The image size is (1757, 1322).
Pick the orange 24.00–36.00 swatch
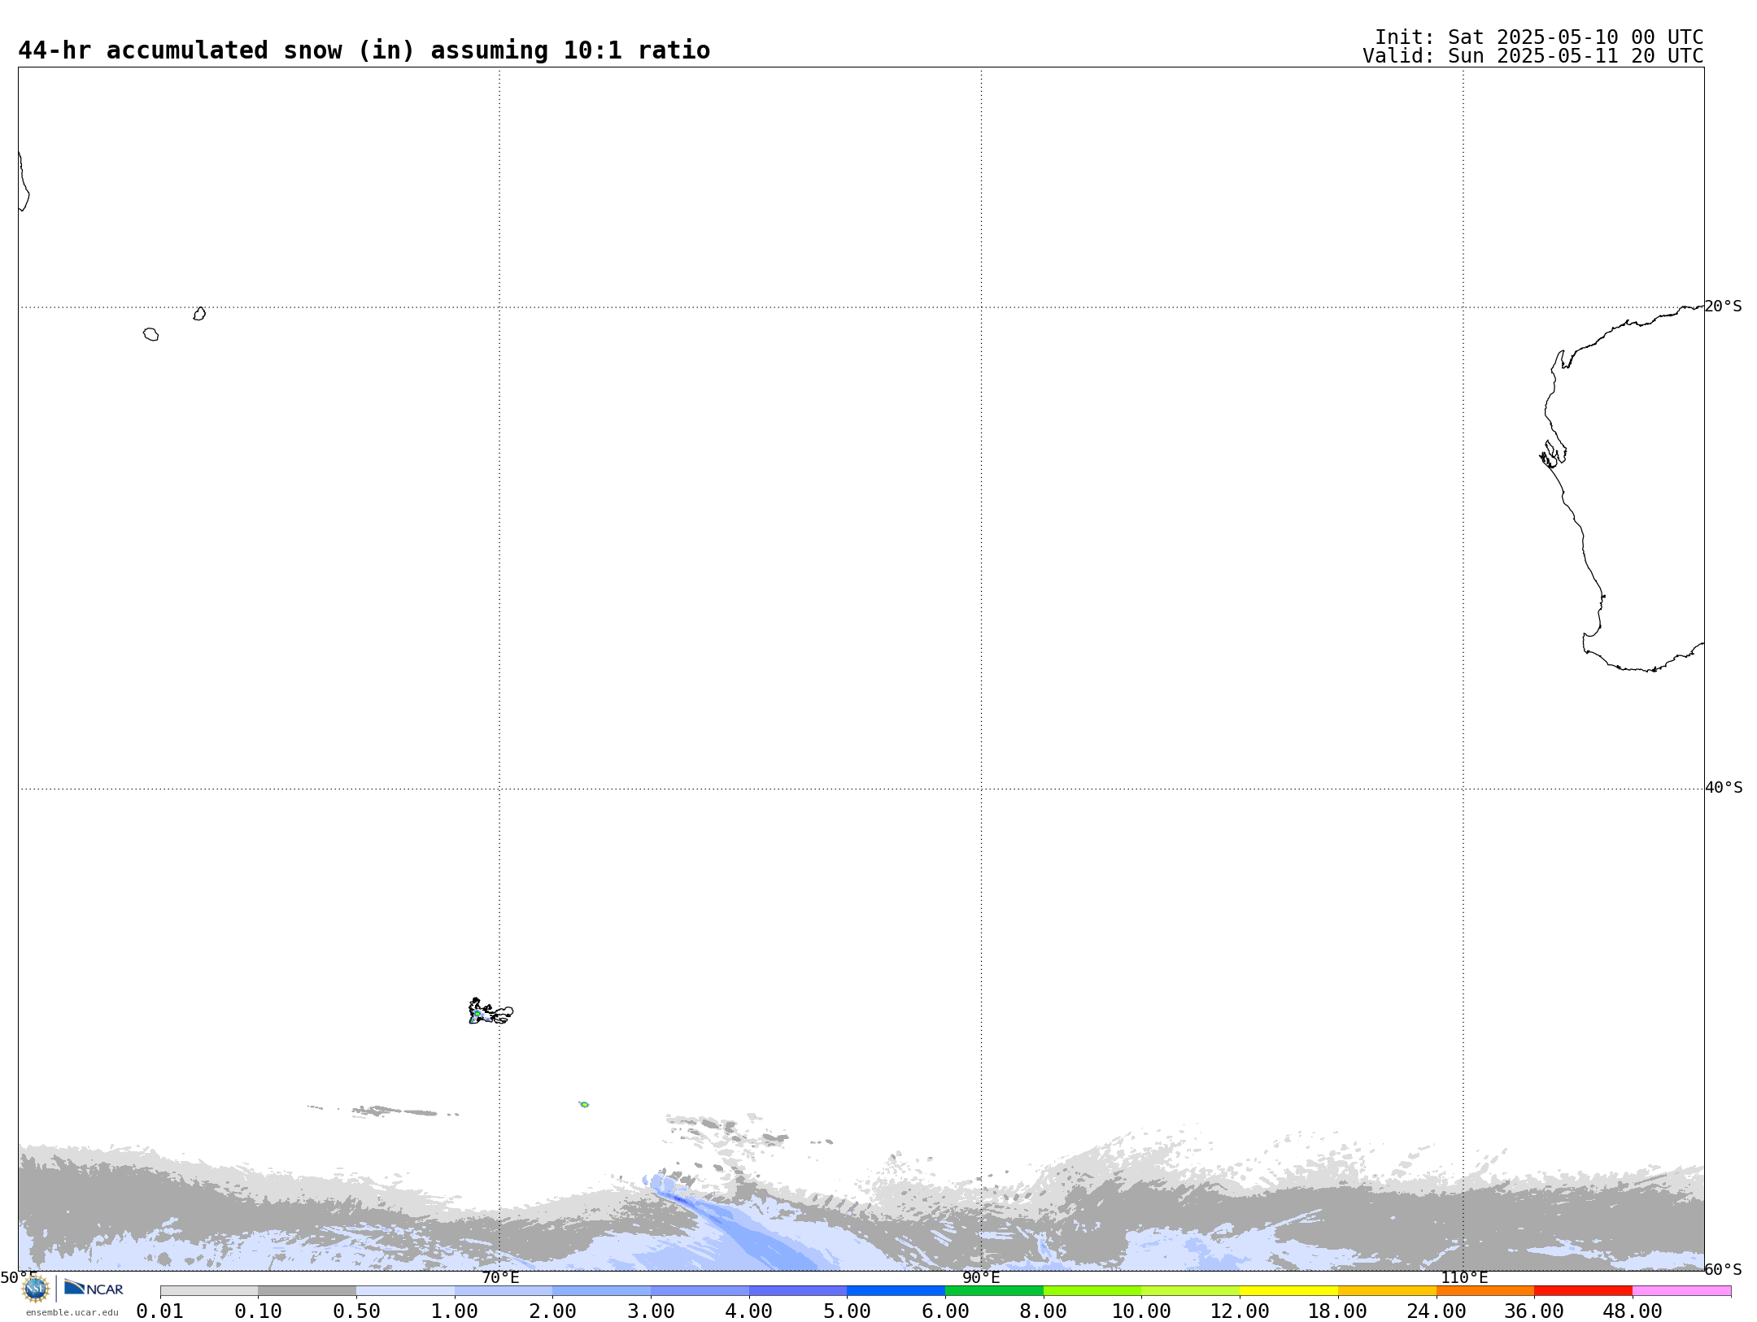pos(1485,1291)
